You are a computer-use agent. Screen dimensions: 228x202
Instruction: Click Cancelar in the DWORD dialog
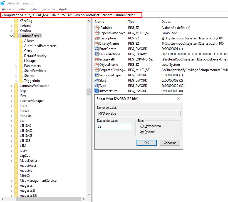pos(170,143)
